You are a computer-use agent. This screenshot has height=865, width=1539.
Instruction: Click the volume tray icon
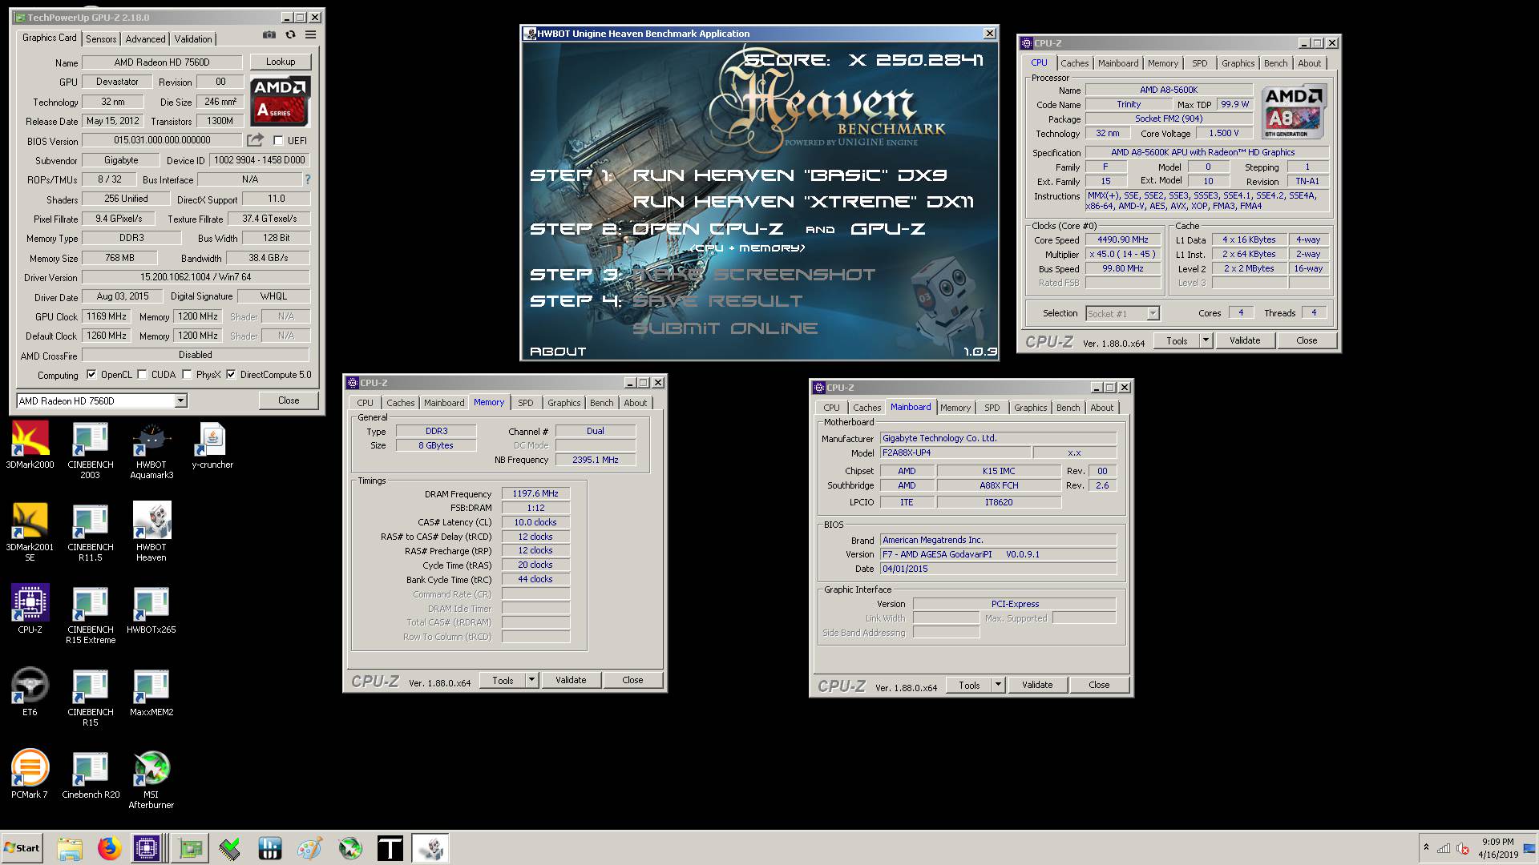click(1462, 848)
